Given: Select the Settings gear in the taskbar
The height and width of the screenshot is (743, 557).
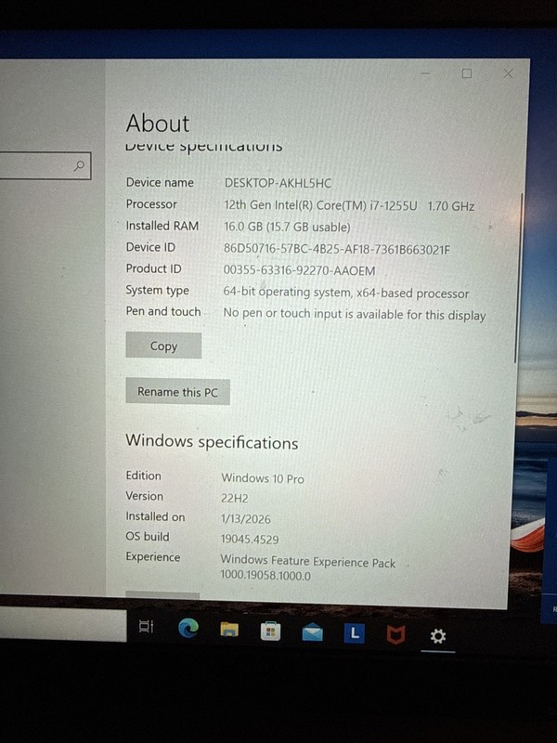Looking at the screenshot, I should [x=437, y=636].
